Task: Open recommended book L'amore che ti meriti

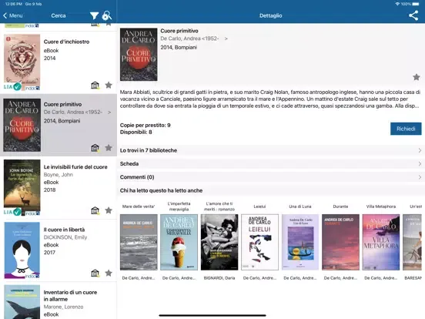Action: coord(219,242)
